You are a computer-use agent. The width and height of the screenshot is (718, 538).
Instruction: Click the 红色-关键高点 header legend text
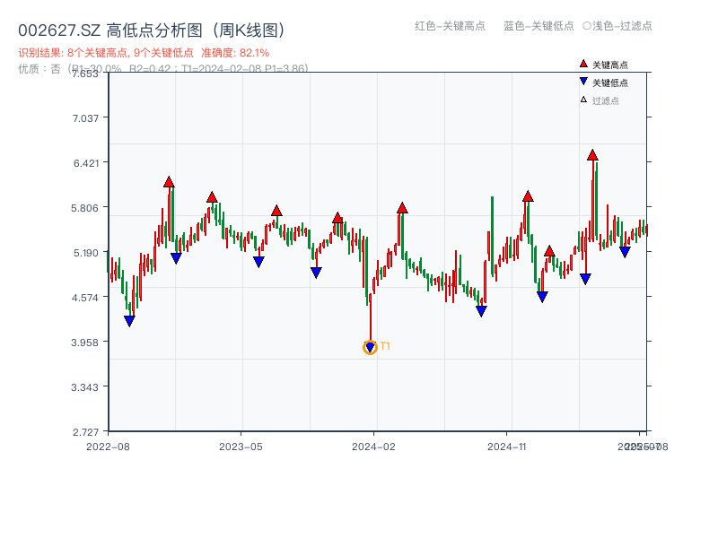tap(451, 26)
